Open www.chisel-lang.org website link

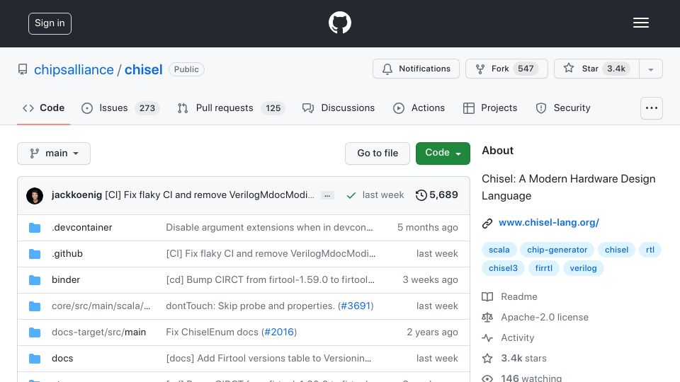click(x=548, y=223)
